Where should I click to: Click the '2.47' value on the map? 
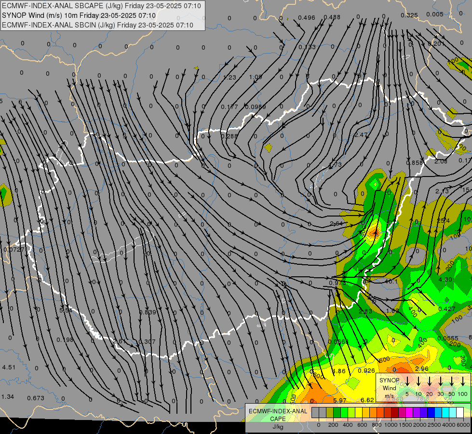tap(361, 135)
